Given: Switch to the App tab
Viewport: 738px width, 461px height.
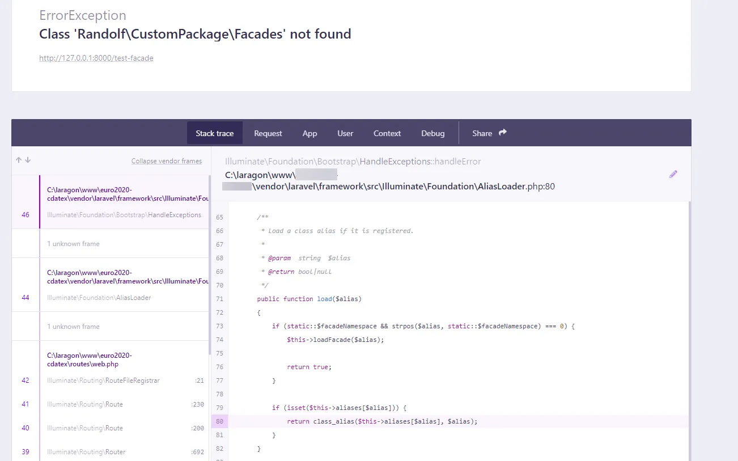Looking at the screenshot, I should 310,133.
